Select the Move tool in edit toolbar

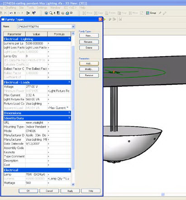[x=87, y=13]
